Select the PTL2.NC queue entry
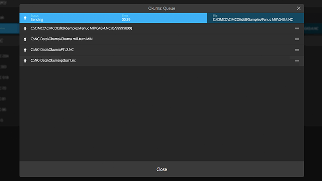Screen dimensions: 322x181 161,50
